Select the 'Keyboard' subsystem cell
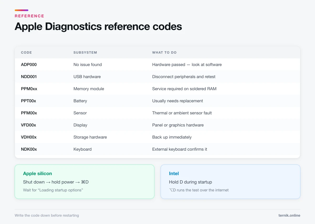315x224 pixels. pos(82,149)
